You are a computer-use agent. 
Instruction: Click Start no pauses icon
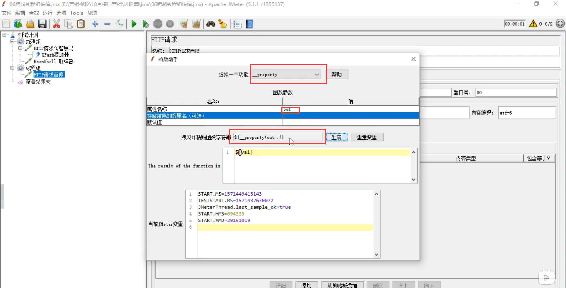(x=146, y=24)
